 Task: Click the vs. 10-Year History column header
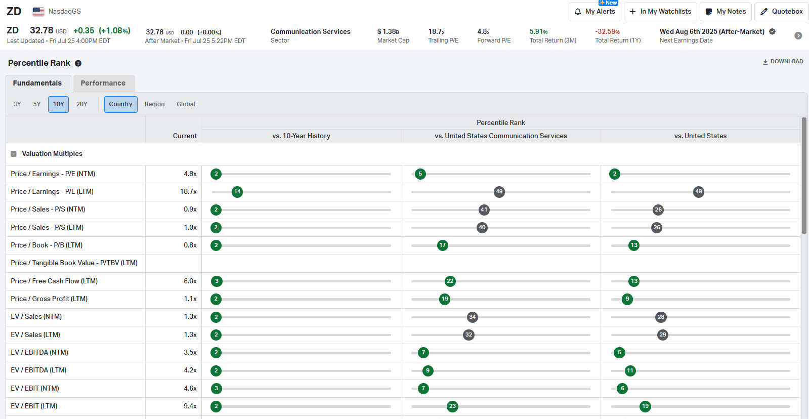301,136
